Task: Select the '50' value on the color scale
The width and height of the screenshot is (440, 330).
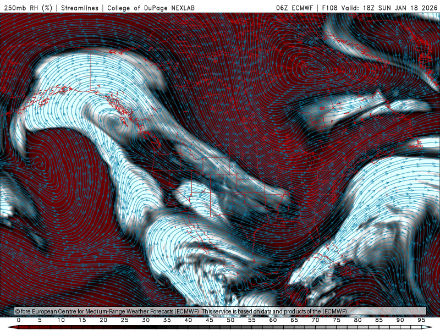Action: coord(230,320)
